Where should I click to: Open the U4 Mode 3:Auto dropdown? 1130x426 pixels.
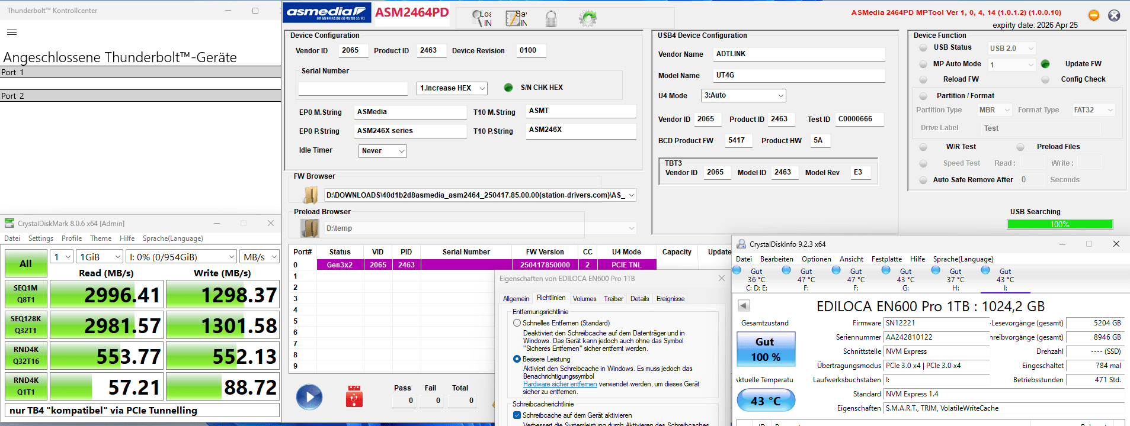744,95
